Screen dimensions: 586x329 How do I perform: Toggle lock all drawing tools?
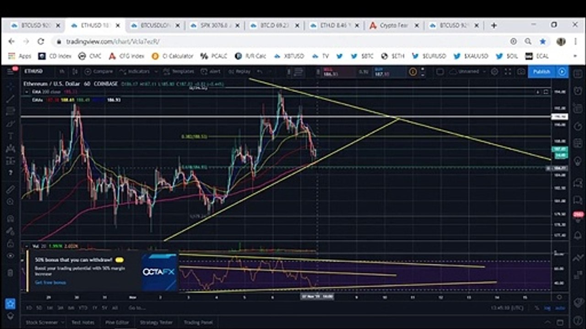tap(11, 244)
